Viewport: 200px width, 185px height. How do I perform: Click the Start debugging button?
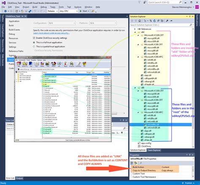pyautogui.click(x=84, y=11)
